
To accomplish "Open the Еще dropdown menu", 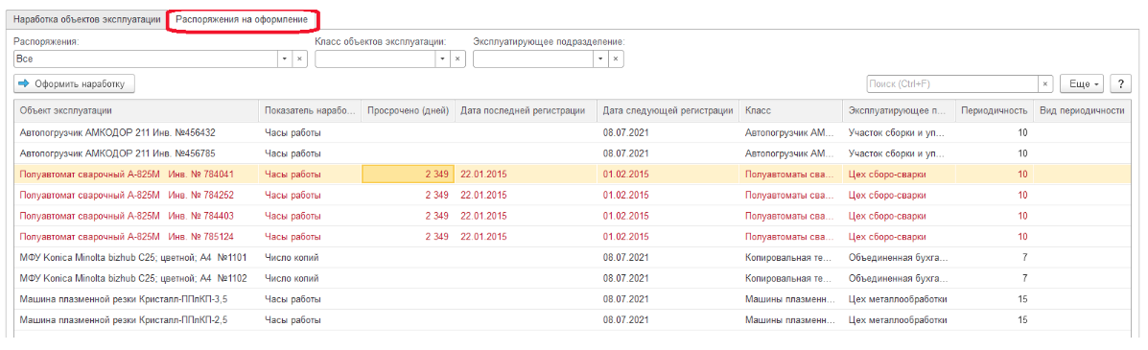I will (1082, 83).
